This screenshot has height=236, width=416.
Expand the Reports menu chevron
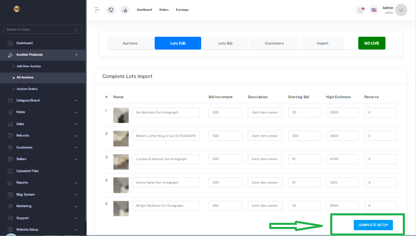coord(76,183)
